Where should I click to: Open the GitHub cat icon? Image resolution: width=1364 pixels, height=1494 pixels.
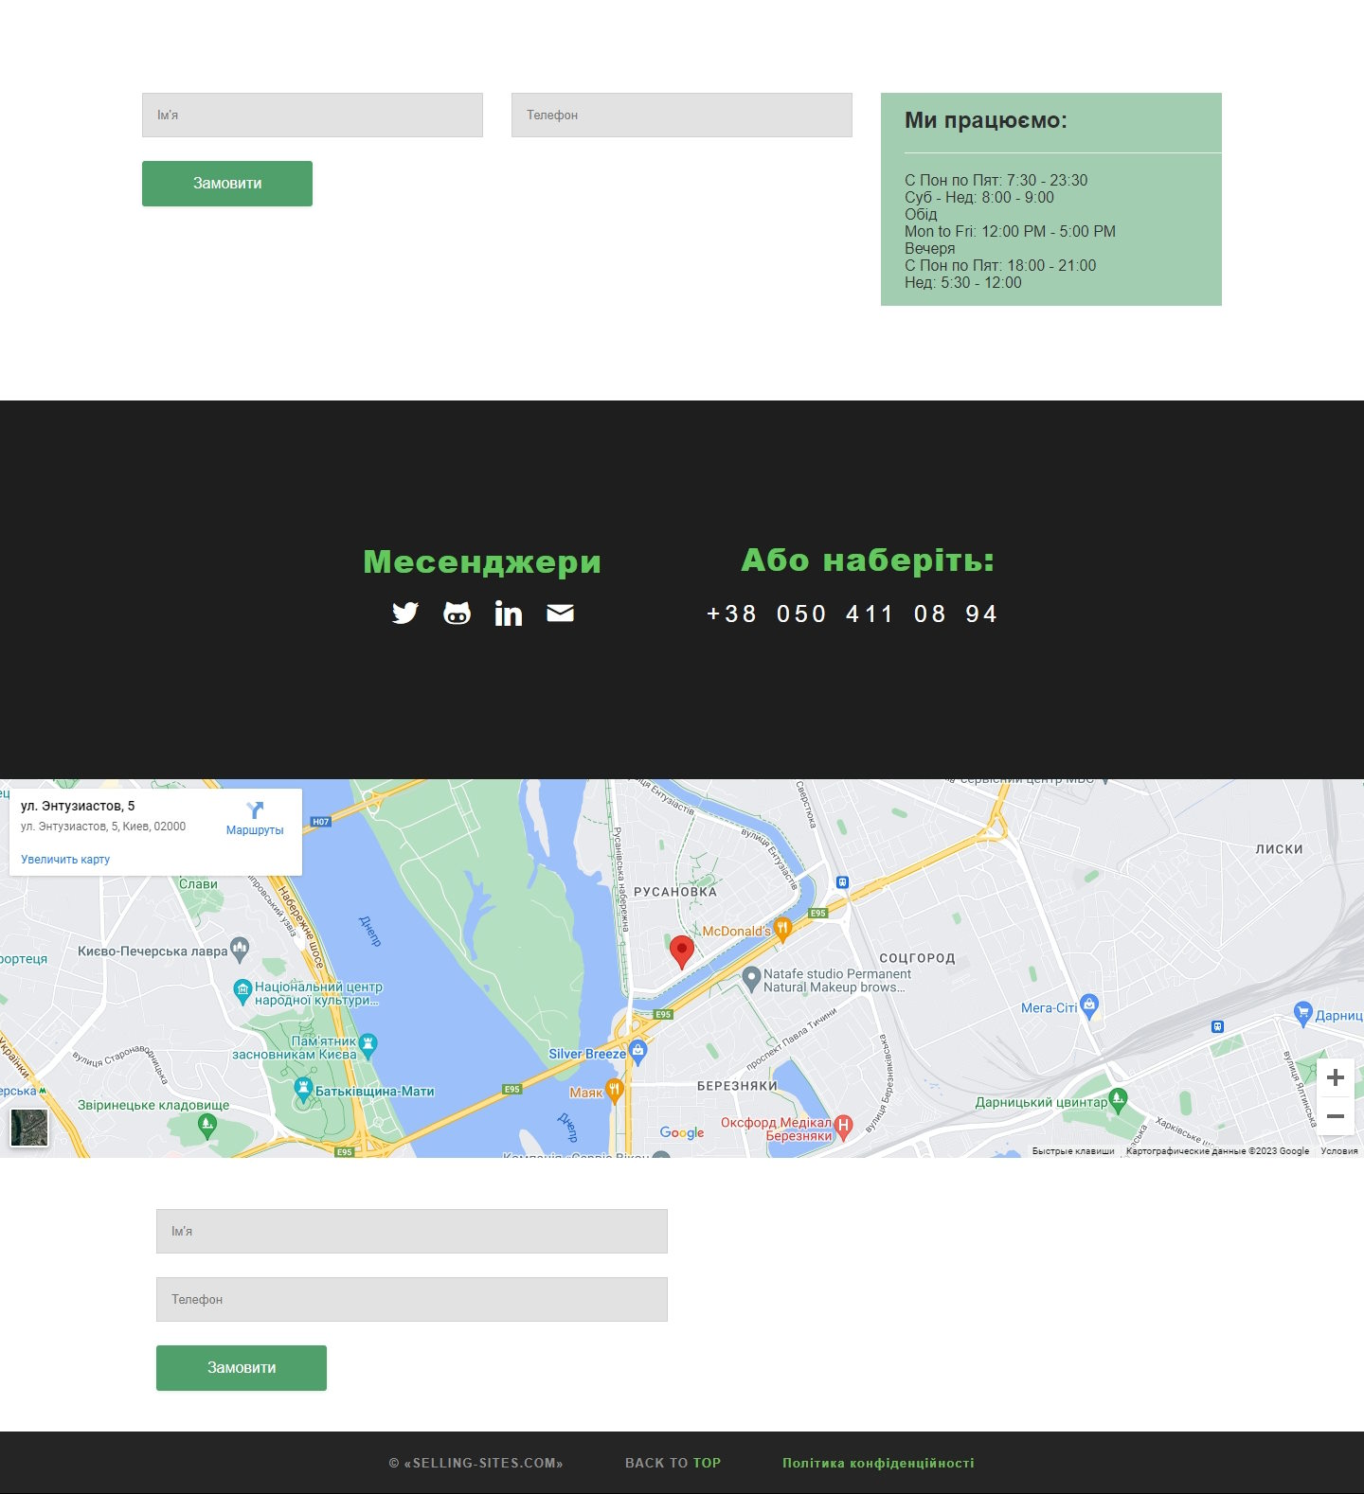pos(458,614)
